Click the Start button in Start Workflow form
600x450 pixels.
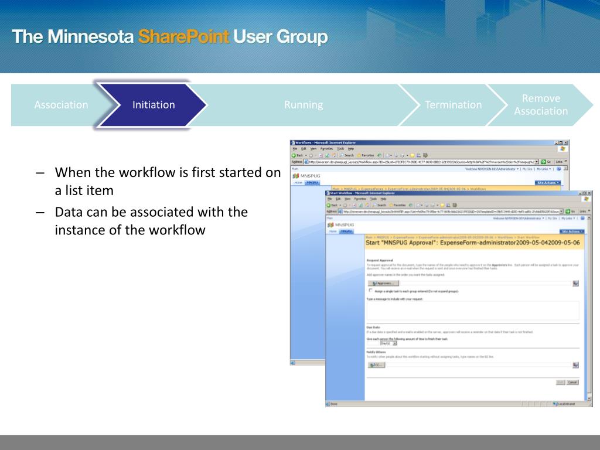click(560, 382)
